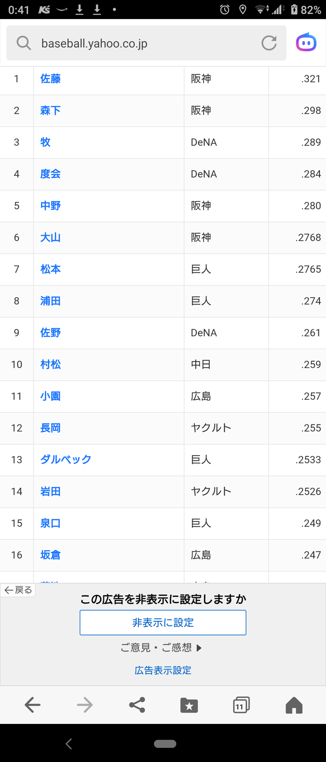
Task: Tap Android system back button
Action: [69, 744]
